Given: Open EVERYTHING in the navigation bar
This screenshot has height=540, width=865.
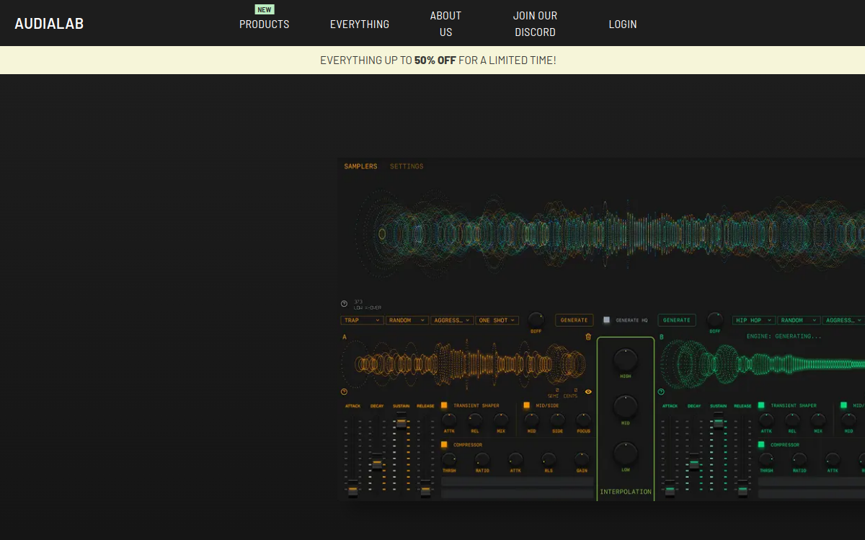Looking at the screenshot, I should click(360, 24).
